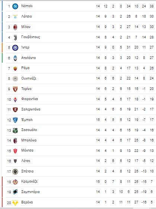Click the Verona yellow crest icon
Viewport: 156px width, 209px height.
point(15,202)
